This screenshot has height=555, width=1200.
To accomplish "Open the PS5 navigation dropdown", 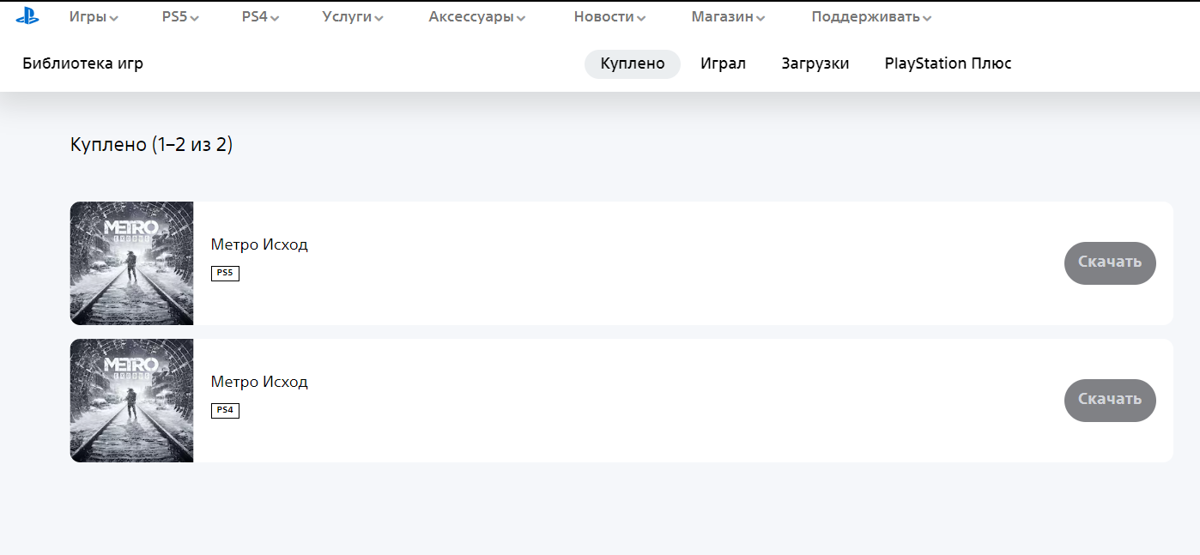I will click(180, 17).
